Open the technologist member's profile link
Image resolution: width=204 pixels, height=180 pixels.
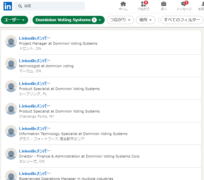(34, 61)
